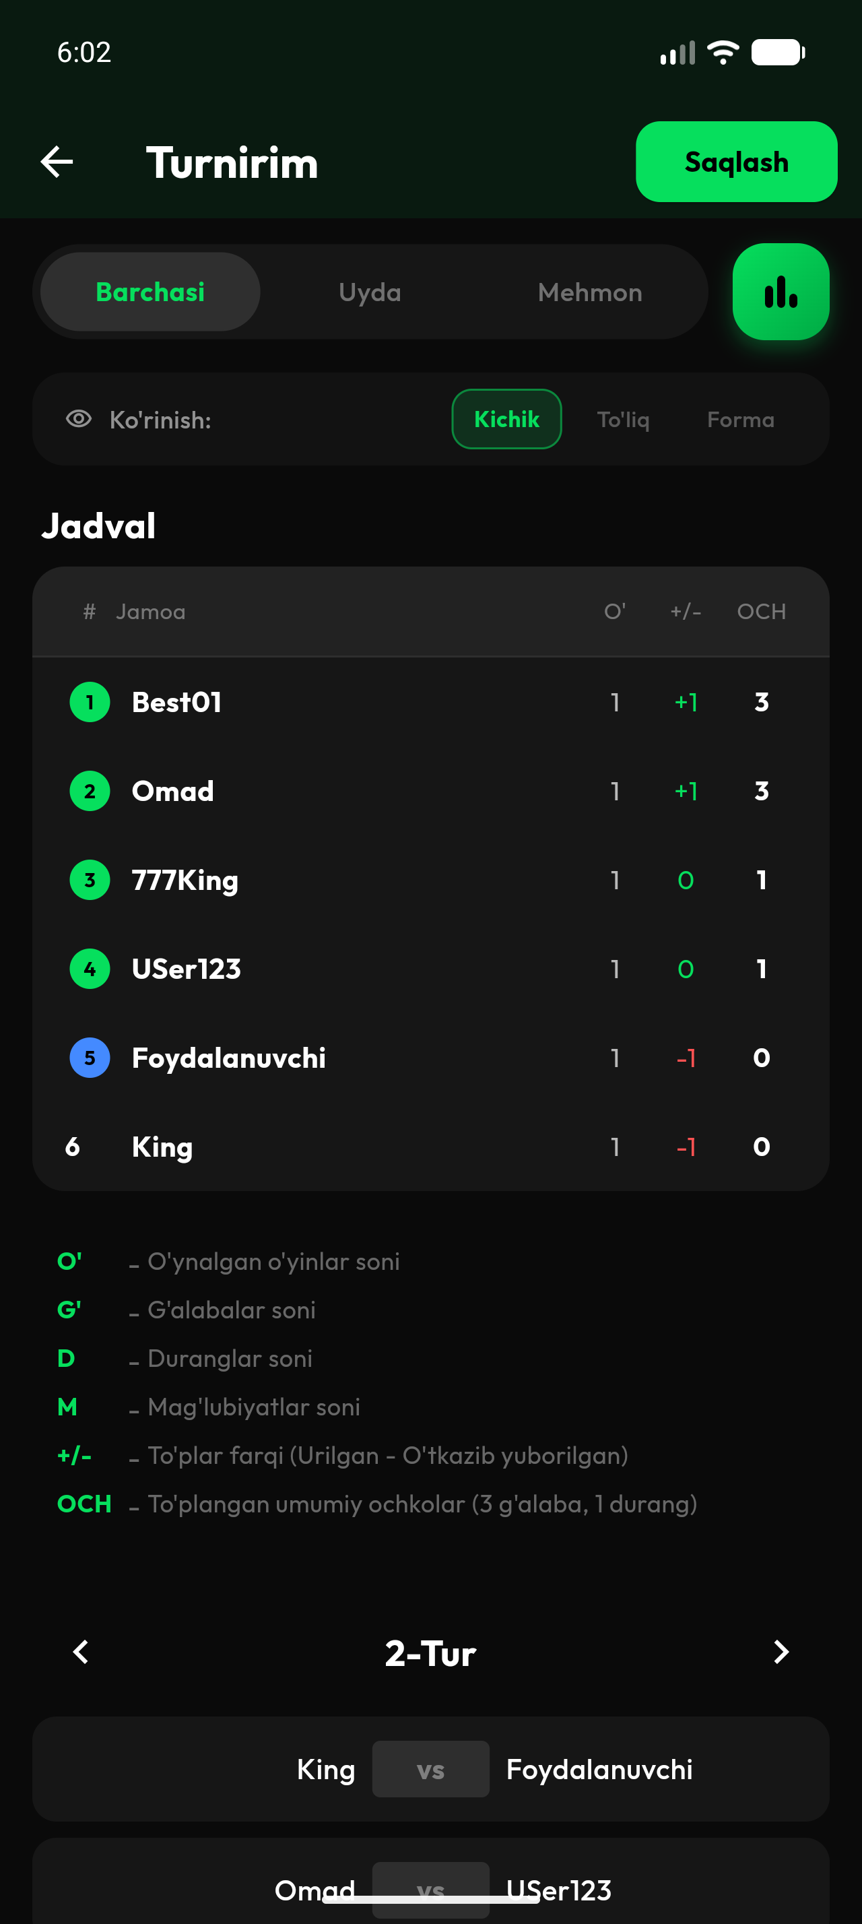Go to previous round with left chevron
This screenshot has width=862, height=1924.
click(x=81, y=1653)
